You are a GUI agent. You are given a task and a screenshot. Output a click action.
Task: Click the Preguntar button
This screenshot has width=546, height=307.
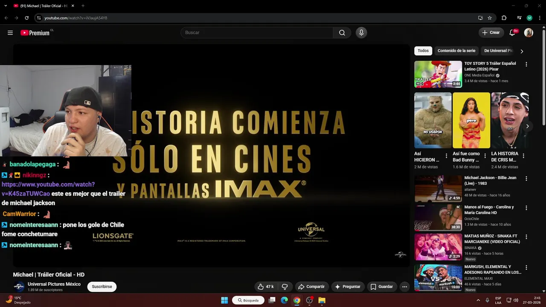pyautogui.click(x=348, y=287)
